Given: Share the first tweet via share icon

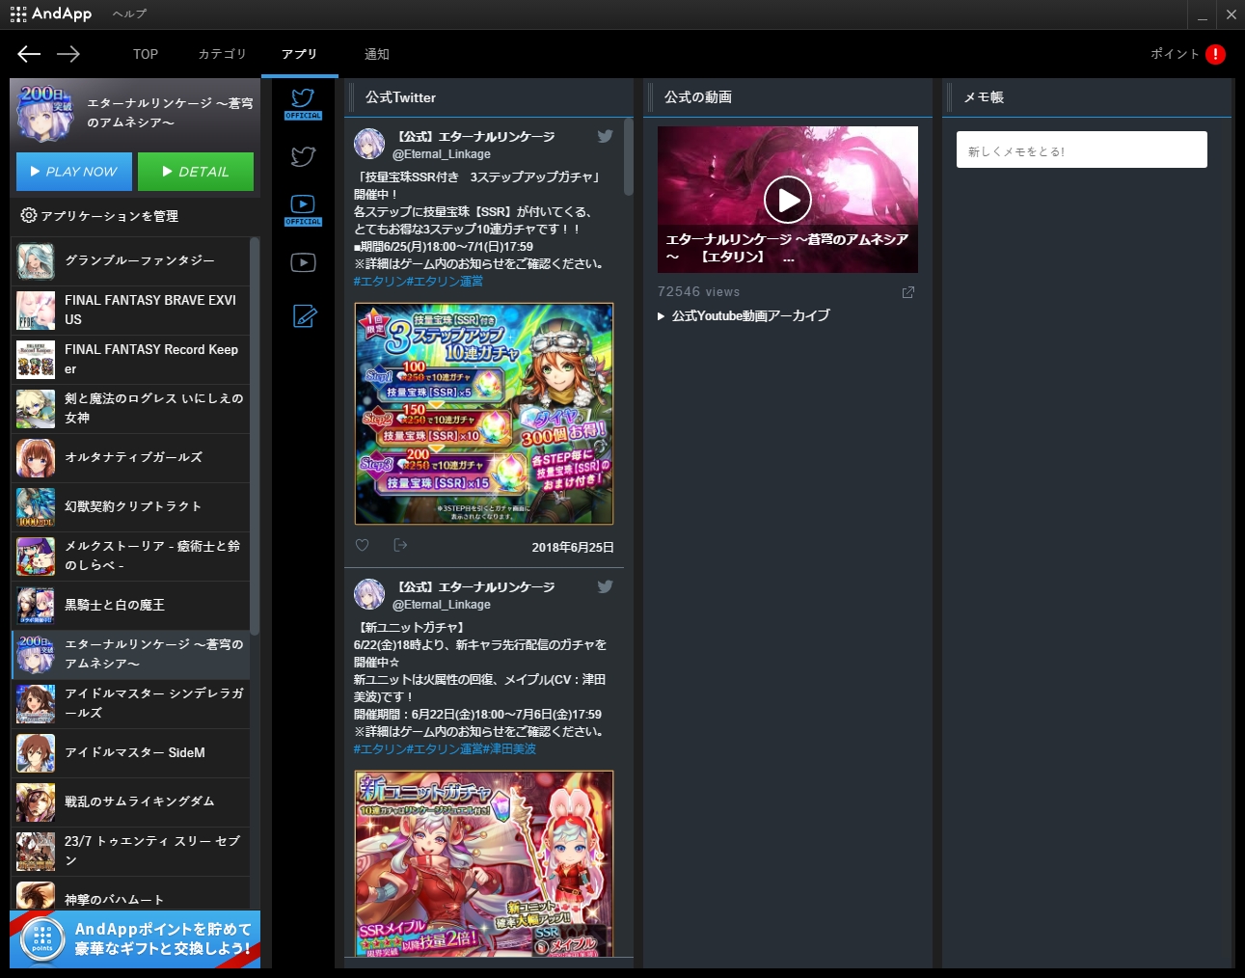Looking at the screenshot, I should click(400, 545).
